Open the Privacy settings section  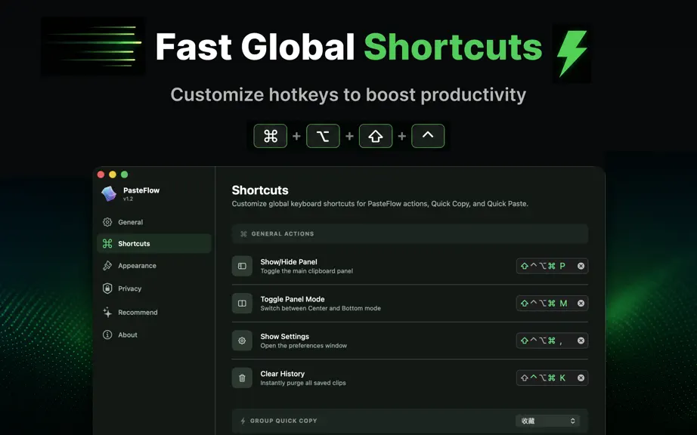pos(153,288)
